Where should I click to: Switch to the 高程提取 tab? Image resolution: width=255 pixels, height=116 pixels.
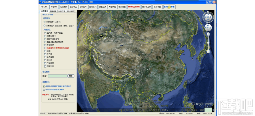click(x=53, y=11)
